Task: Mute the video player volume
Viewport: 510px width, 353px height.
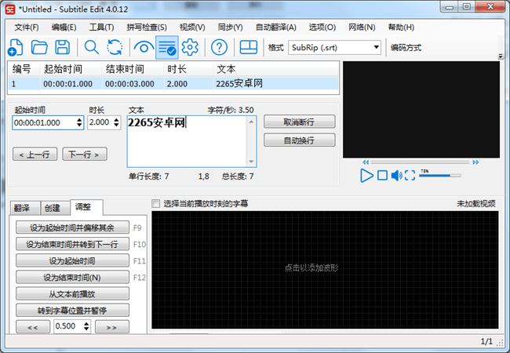Action: [396, 175]
